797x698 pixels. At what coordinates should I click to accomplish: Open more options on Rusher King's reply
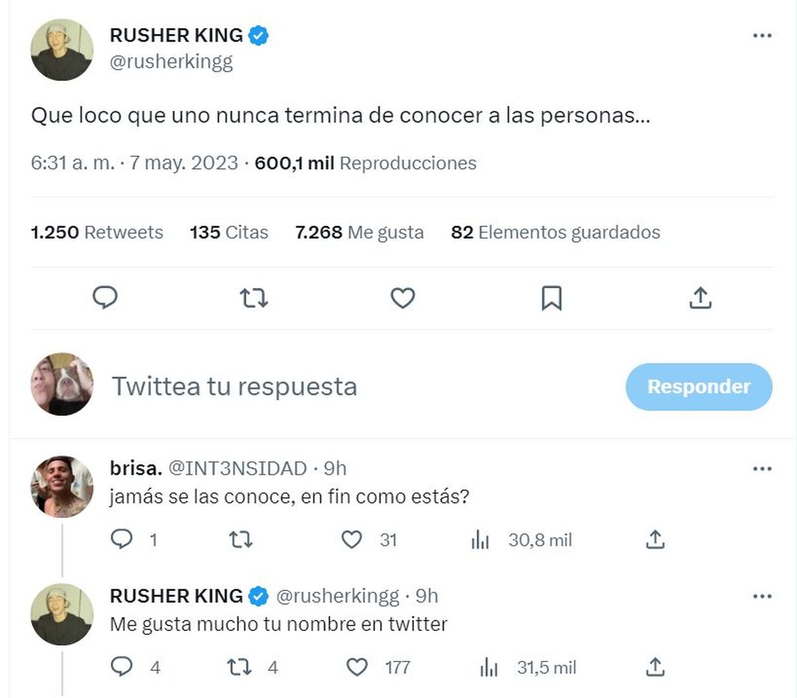[760, 597]
